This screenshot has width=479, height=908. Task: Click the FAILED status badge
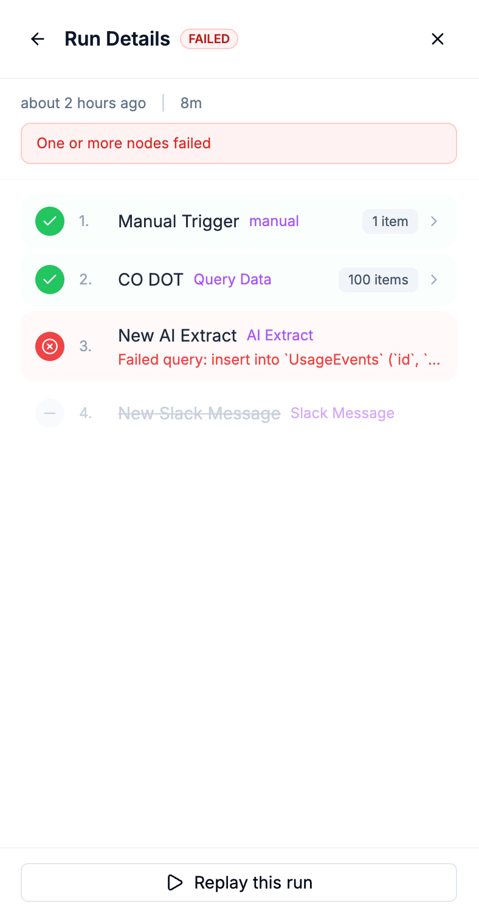[x=209, y=38]
